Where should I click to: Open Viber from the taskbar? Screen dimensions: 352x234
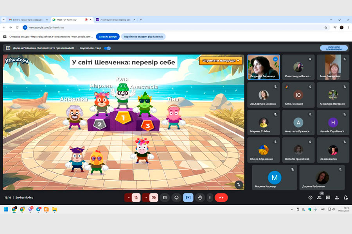tap(30, 209)
